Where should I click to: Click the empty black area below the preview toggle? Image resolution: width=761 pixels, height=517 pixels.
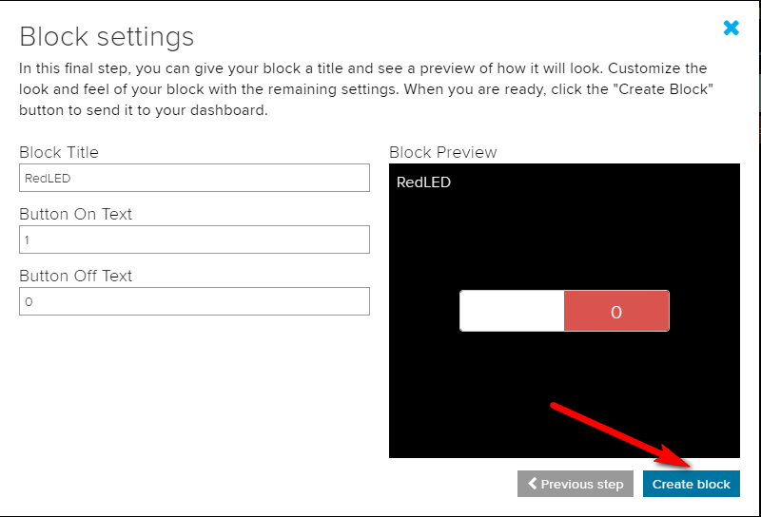tap(476, 399)
